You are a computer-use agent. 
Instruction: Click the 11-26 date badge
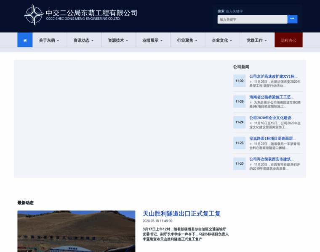(x=239, y=101)
